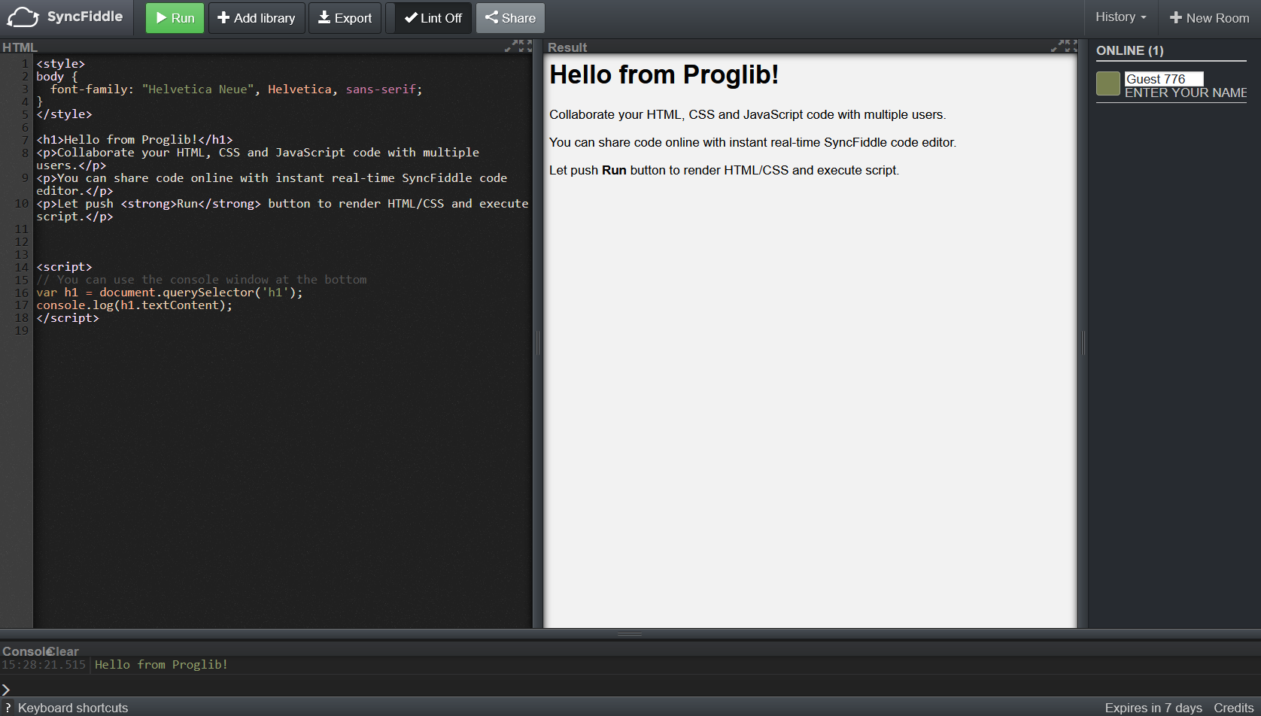Export the fiddle code
The height and width of the screenshot is (716, 1261).
pyautogui.click(x=345, y=18)
